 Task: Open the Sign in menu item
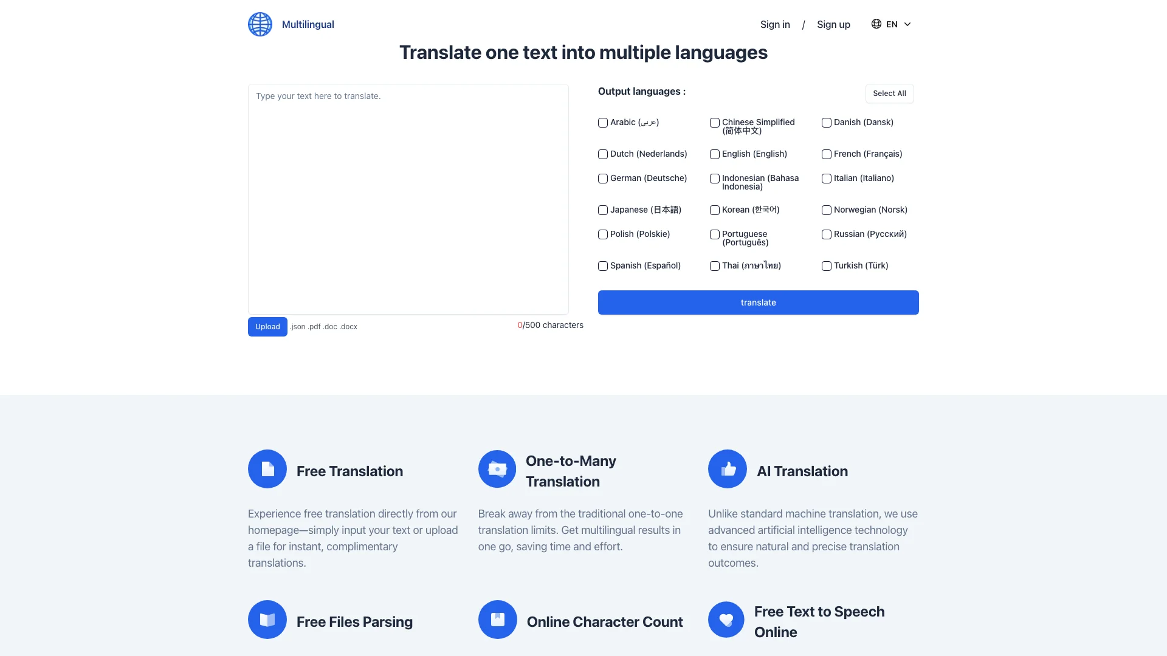tap(775, 24)
